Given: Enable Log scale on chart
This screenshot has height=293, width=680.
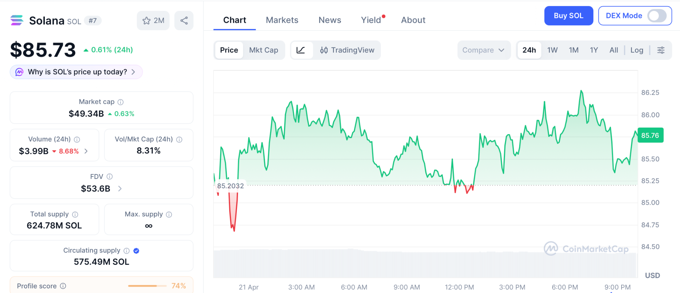Looking at the screenshot, I should tap(637, 50).
